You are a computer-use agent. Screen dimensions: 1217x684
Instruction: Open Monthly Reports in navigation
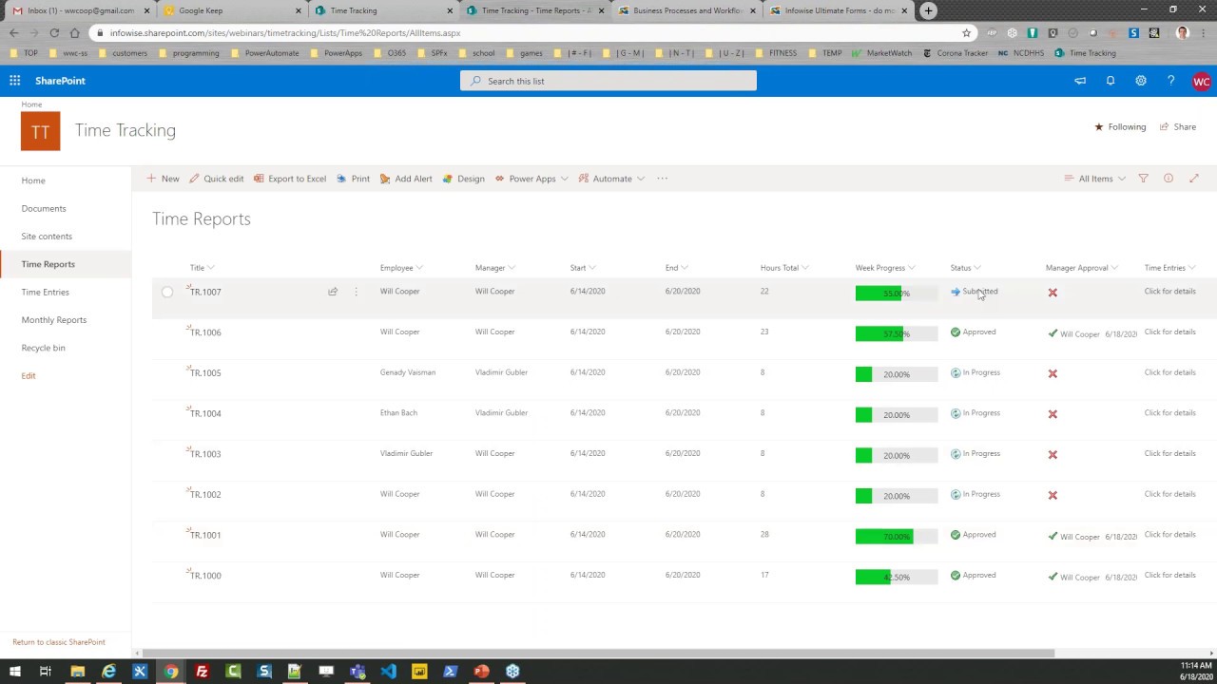[x=53, y=320]
